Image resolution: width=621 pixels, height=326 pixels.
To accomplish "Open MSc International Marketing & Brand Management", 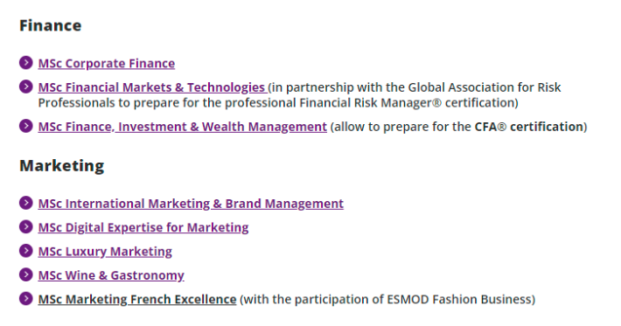I will [x=191, y=204].
